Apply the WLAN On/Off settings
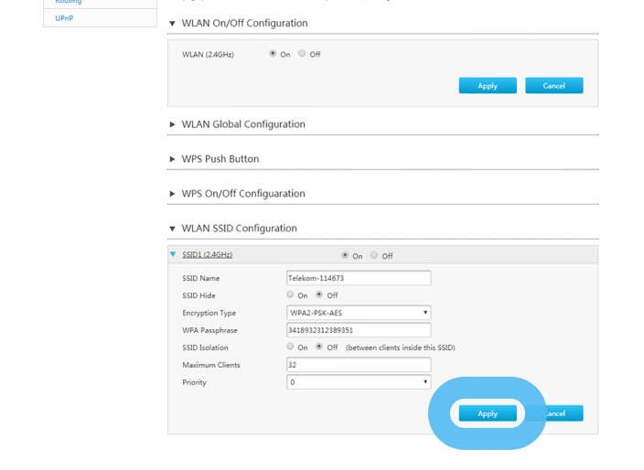The image size is (644, 470). click(x=488, y=86)
